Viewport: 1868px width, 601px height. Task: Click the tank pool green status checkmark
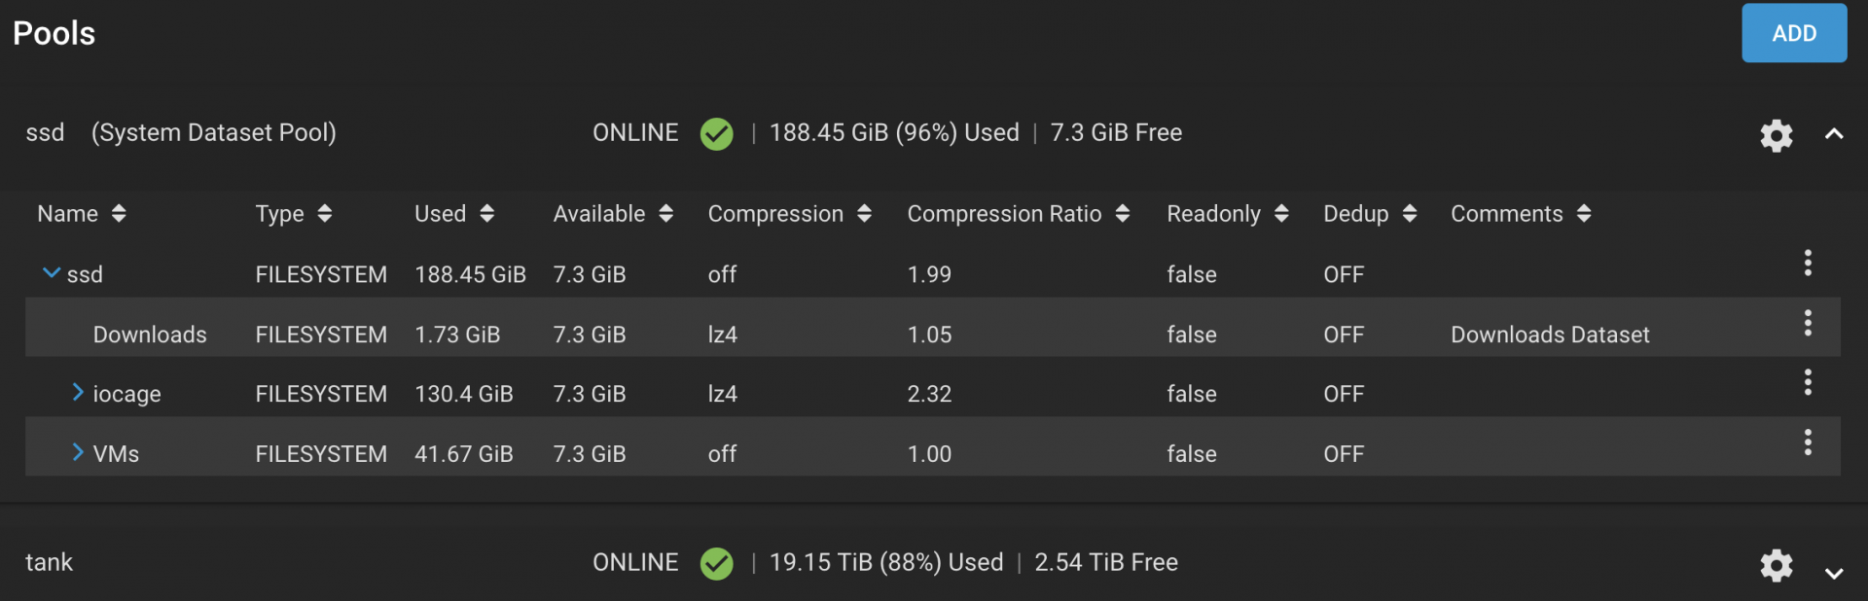point(716,563)
